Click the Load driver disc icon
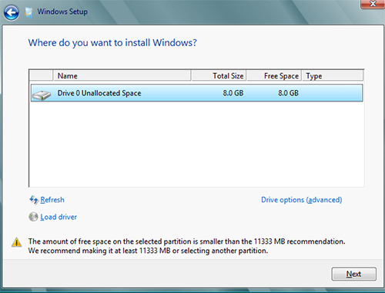The height and width of the screenshot is (293, 385). coord(33,217)
